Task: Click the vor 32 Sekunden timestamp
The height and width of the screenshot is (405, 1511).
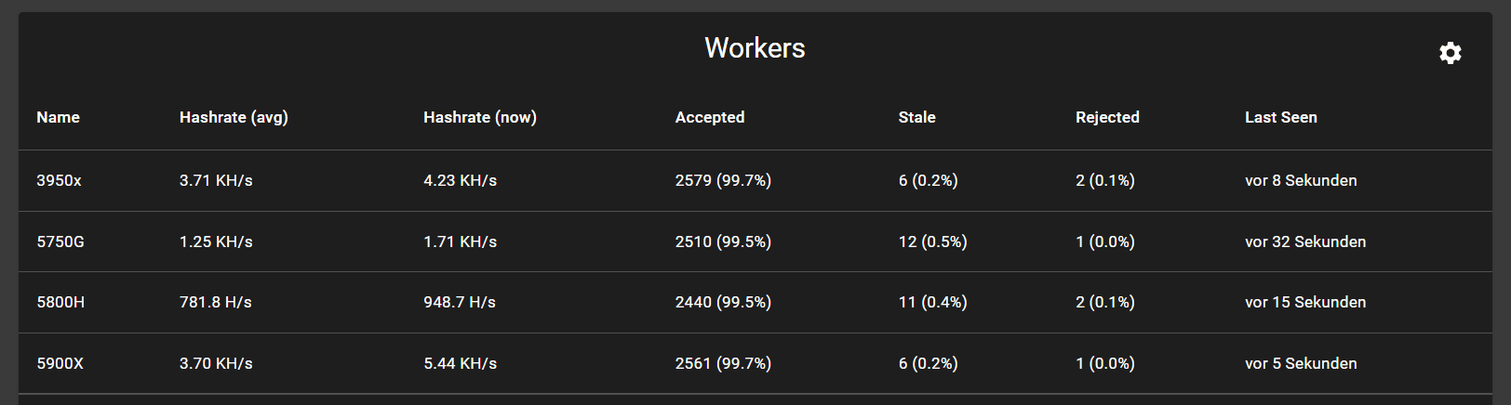Action: click(x=1304, y=242)
